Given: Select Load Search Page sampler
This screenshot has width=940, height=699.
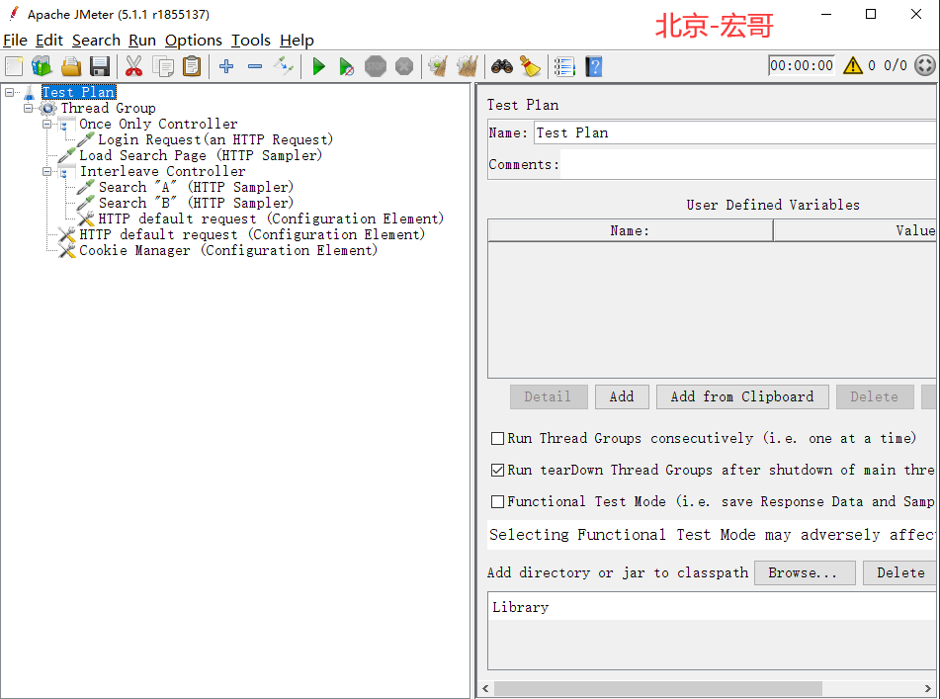Looking at the screenshot, I should [x=201, y=156].
